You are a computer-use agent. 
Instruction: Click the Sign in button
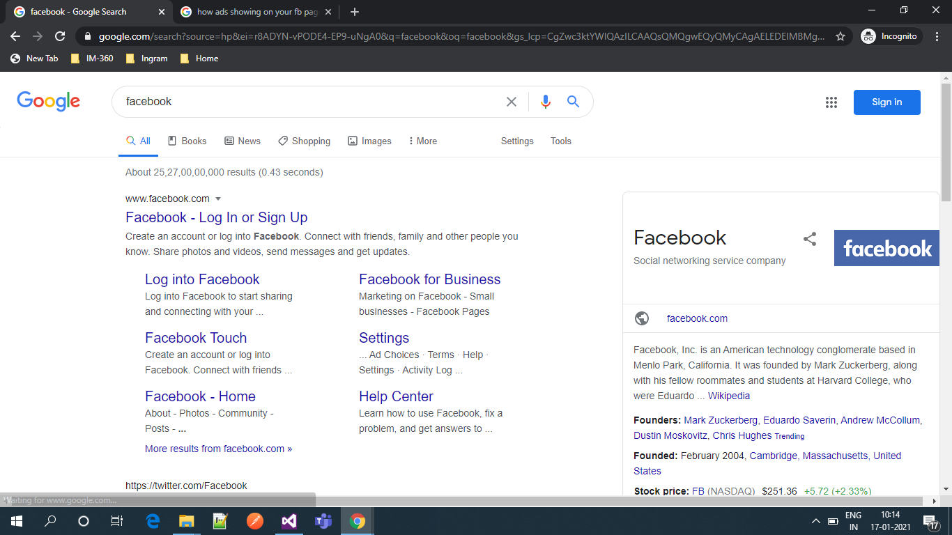887,102
